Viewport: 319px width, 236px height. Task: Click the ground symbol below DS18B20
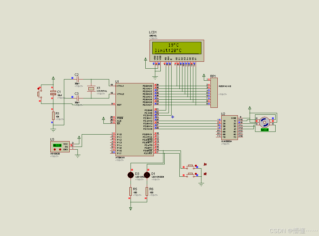[x=77, y=156]
